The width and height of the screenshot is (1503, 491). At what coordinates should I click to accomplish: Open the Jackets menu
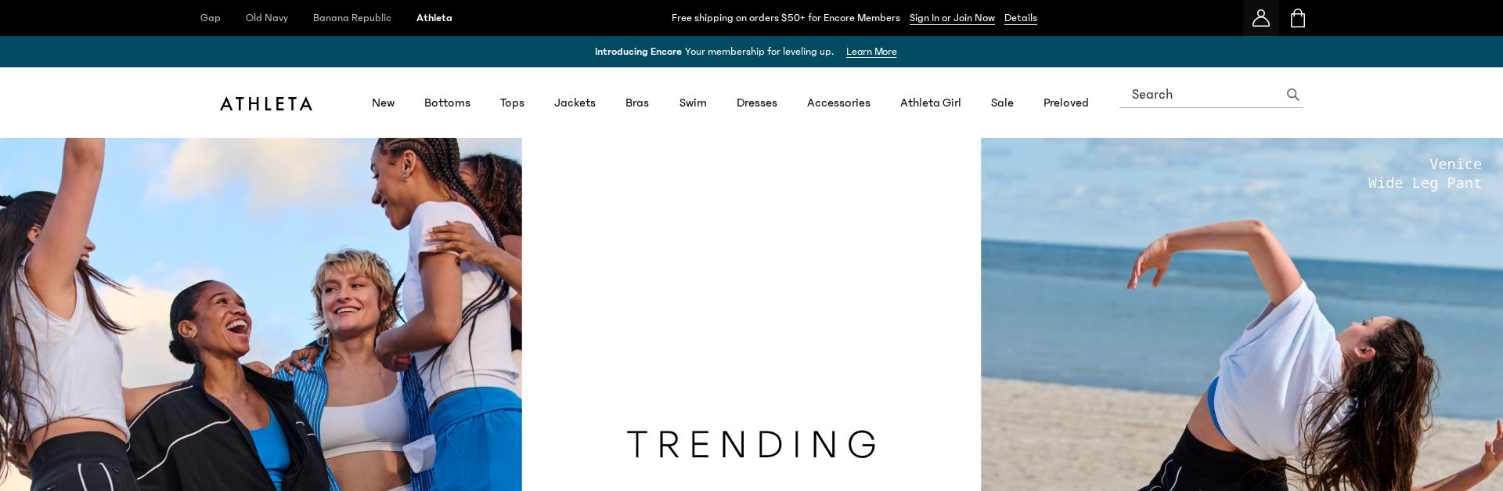575,103
